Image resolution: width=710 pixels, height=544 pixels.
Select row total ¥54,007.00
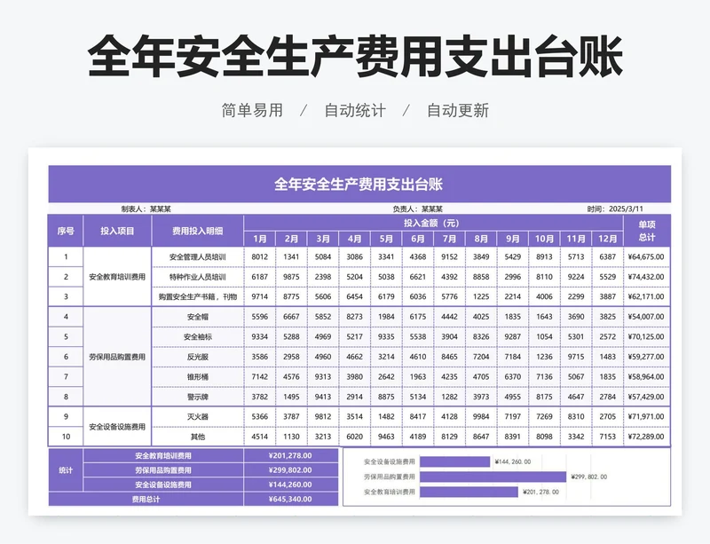point(647,317)
